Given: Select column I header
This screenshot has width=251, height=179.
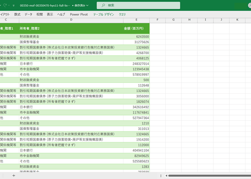Looking at the screenshot, I should (x=205, y=20).
